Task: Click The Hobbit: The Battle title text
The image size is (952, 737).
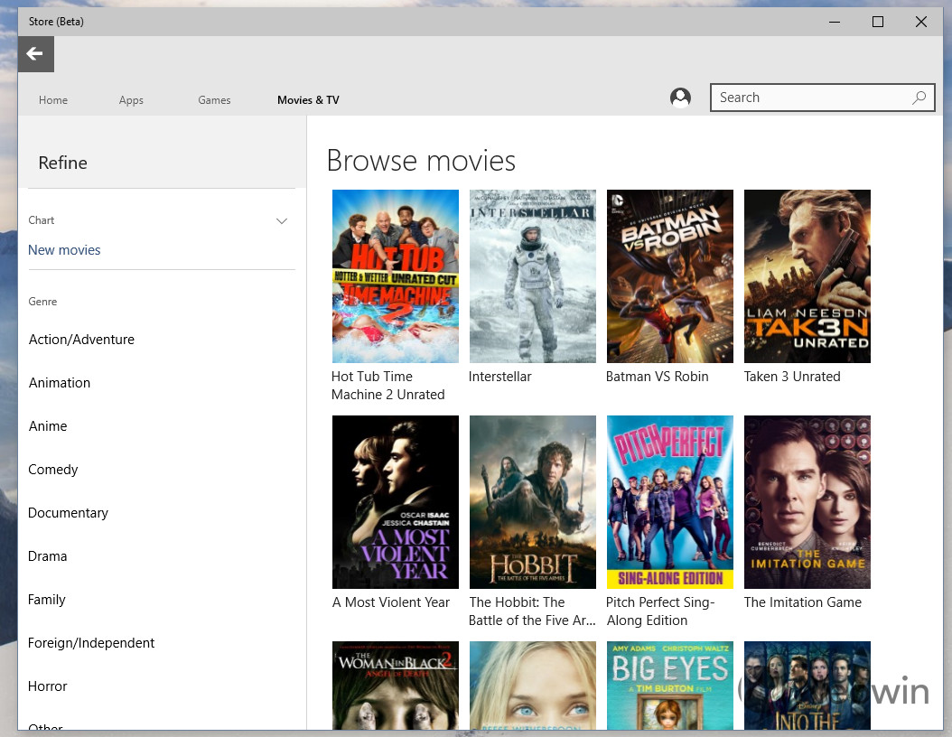Action: point(532,611)
